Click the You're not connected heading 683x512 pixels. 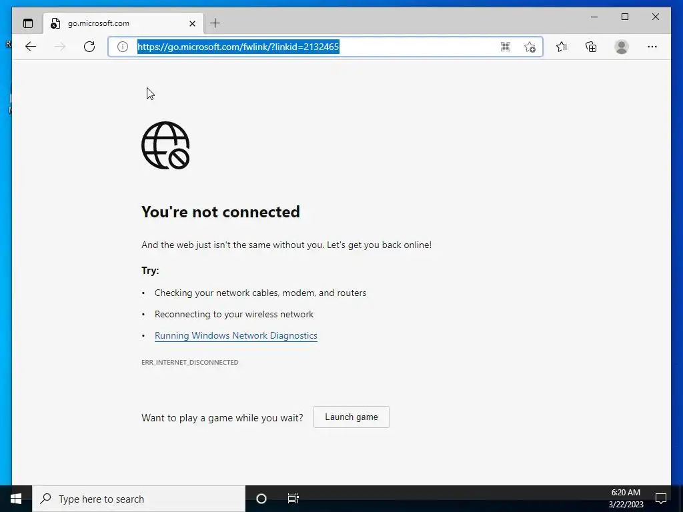[221, 211]
